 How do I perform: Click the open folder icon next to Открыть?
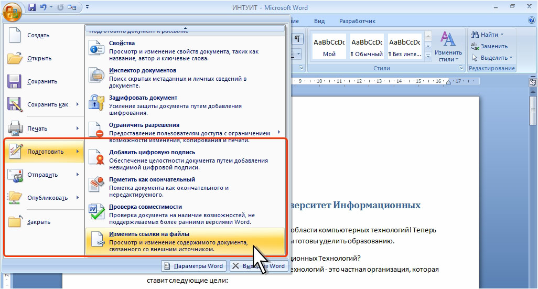click(x=15, y=58)
